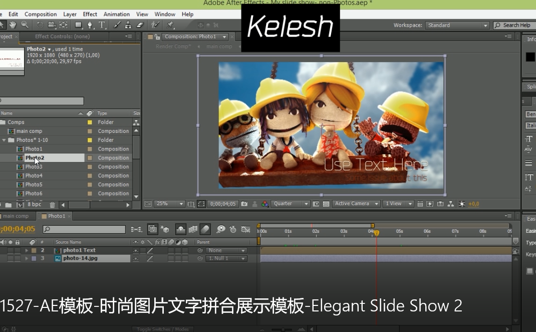Select the Rotation tool
Screen dimensions: 536x332
coord(40,25)
